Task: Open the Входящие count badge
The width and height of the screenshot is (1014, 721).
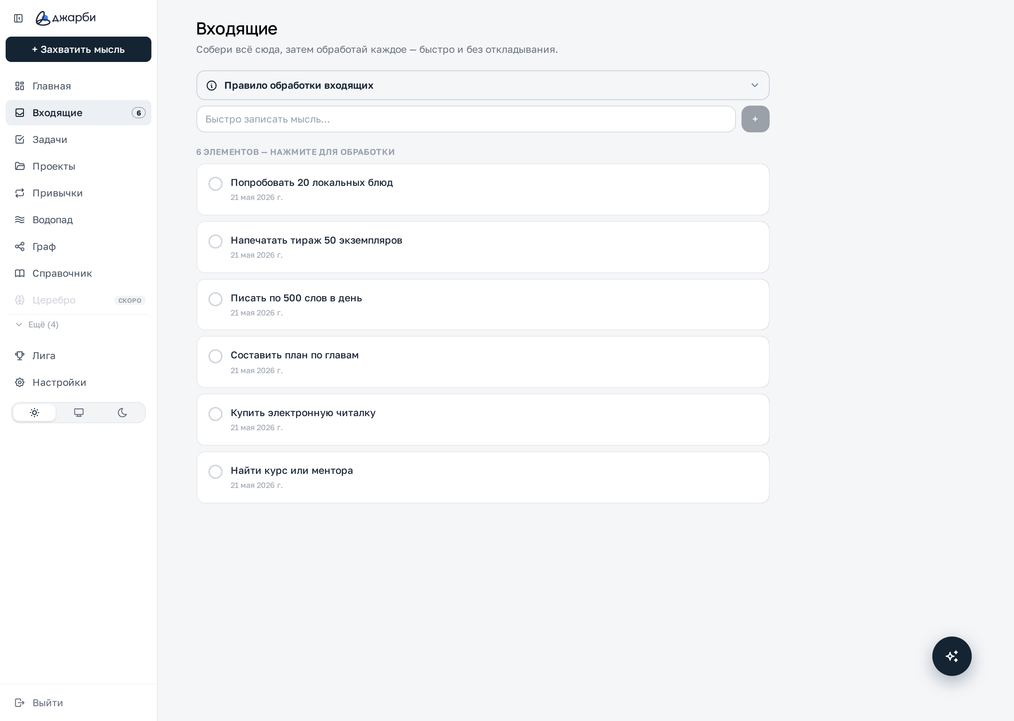Action: click(x=138, y=113)
